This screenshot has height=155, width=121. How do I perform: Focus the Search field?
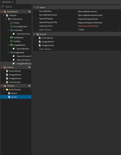16,7
